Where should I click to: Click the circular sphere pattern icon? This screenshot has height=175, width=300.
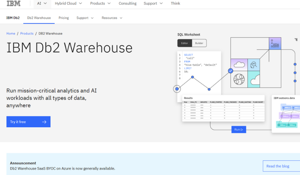point(239,79)
